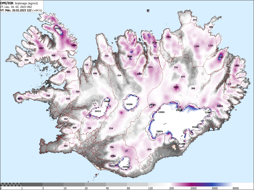This screenshot has height=190, width=254.
Task: Click the map value 1896
Action: [x=74, y=45]
